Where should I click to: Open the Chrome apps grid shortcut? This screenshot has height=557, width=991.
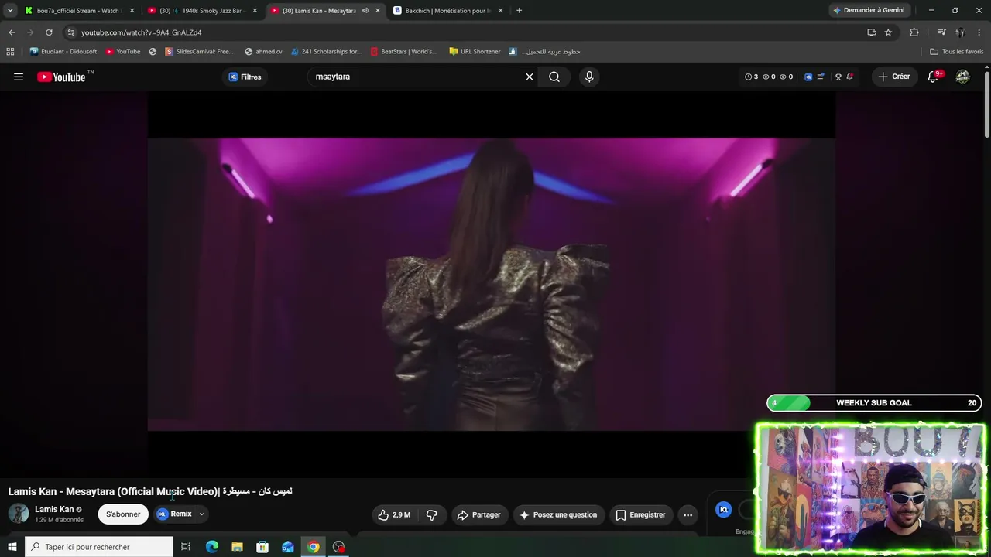10,52
